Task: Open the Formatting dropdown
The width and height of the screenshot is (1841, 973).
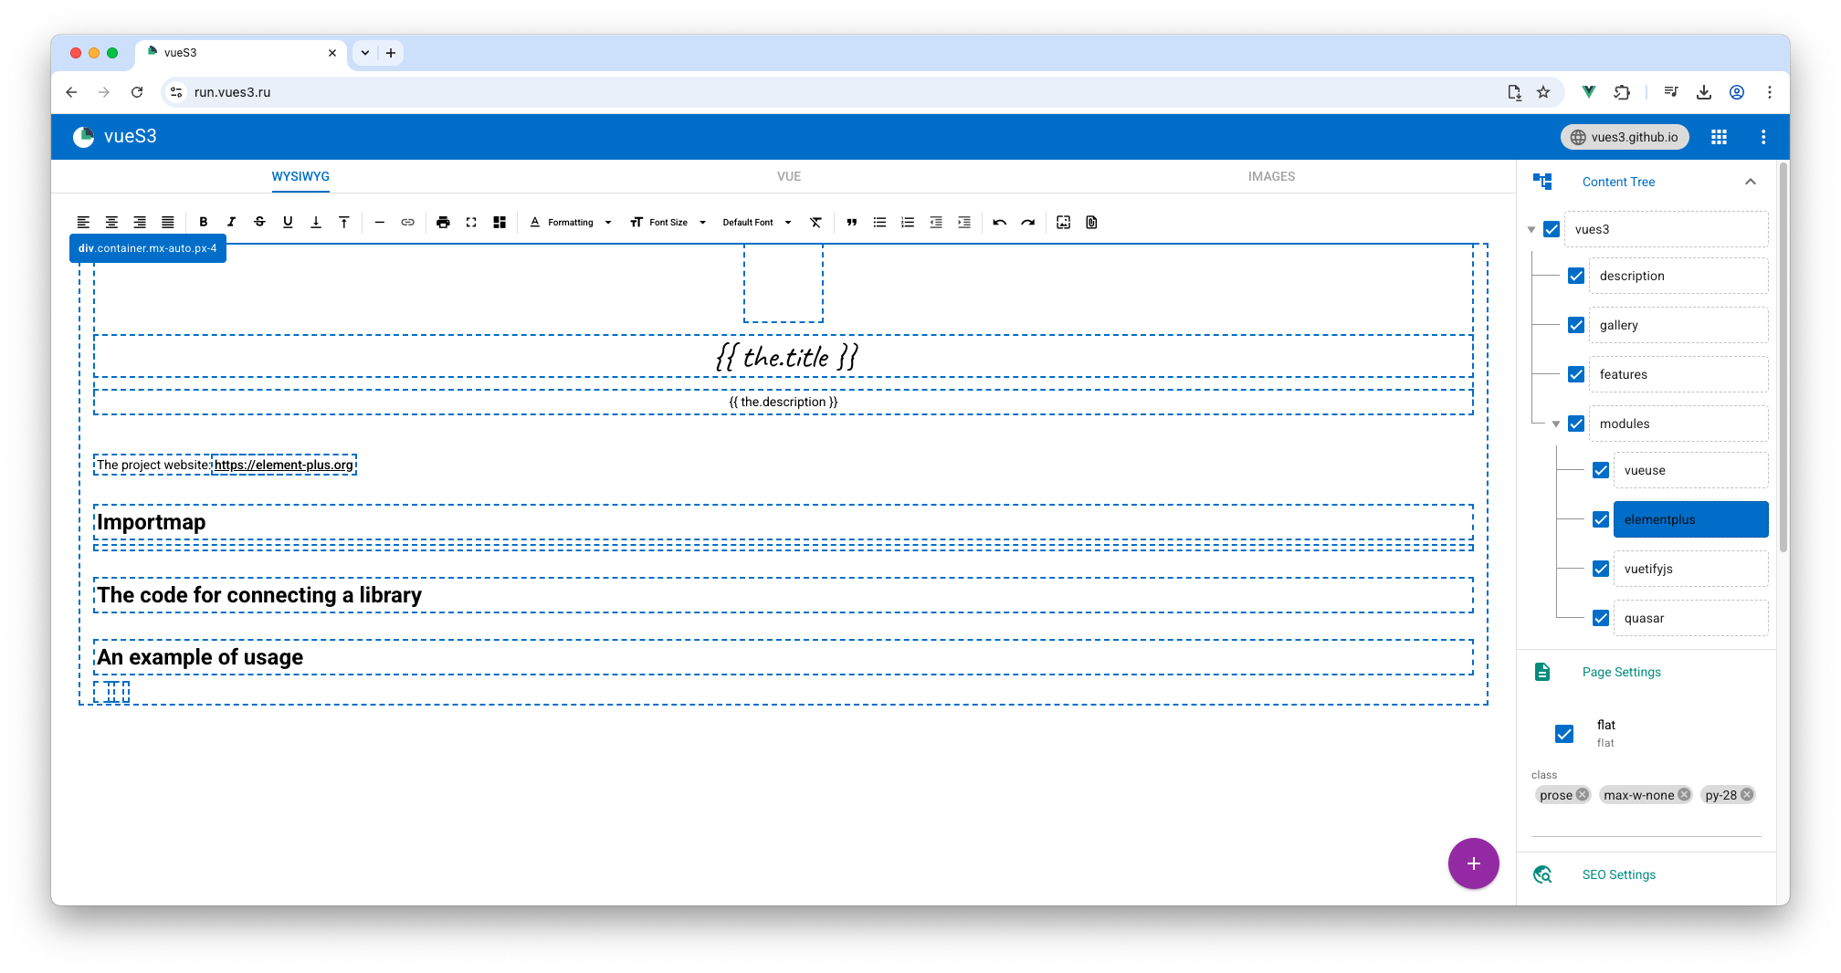Action: [x=571, y=222]
